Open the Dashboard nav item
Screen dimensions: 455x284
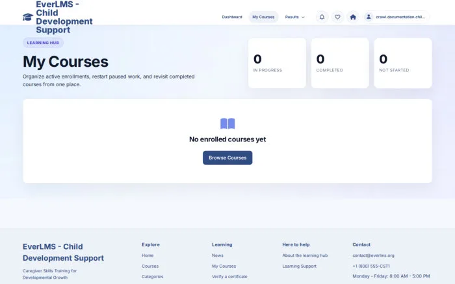tap(232, 17)
